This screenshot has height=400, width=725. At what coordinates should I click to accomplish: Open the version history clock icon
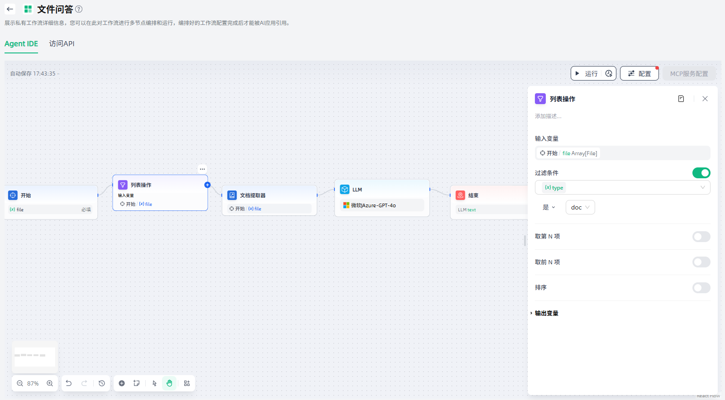coord(102,383)
